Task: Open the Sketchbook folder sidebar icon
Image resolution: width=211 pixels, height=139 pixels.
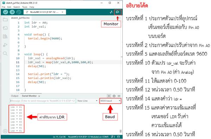Action: [x=5, y=19]
